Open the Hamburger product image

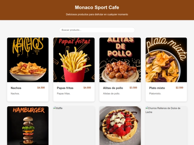28,126
